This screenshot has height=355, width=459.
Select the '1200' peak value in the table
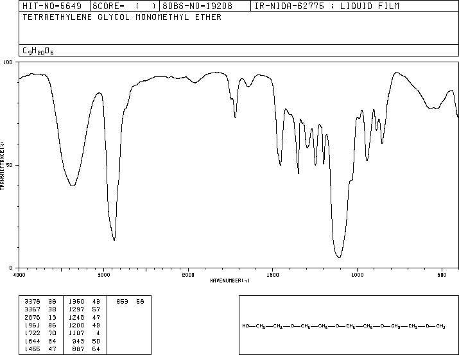click(76, 325)
